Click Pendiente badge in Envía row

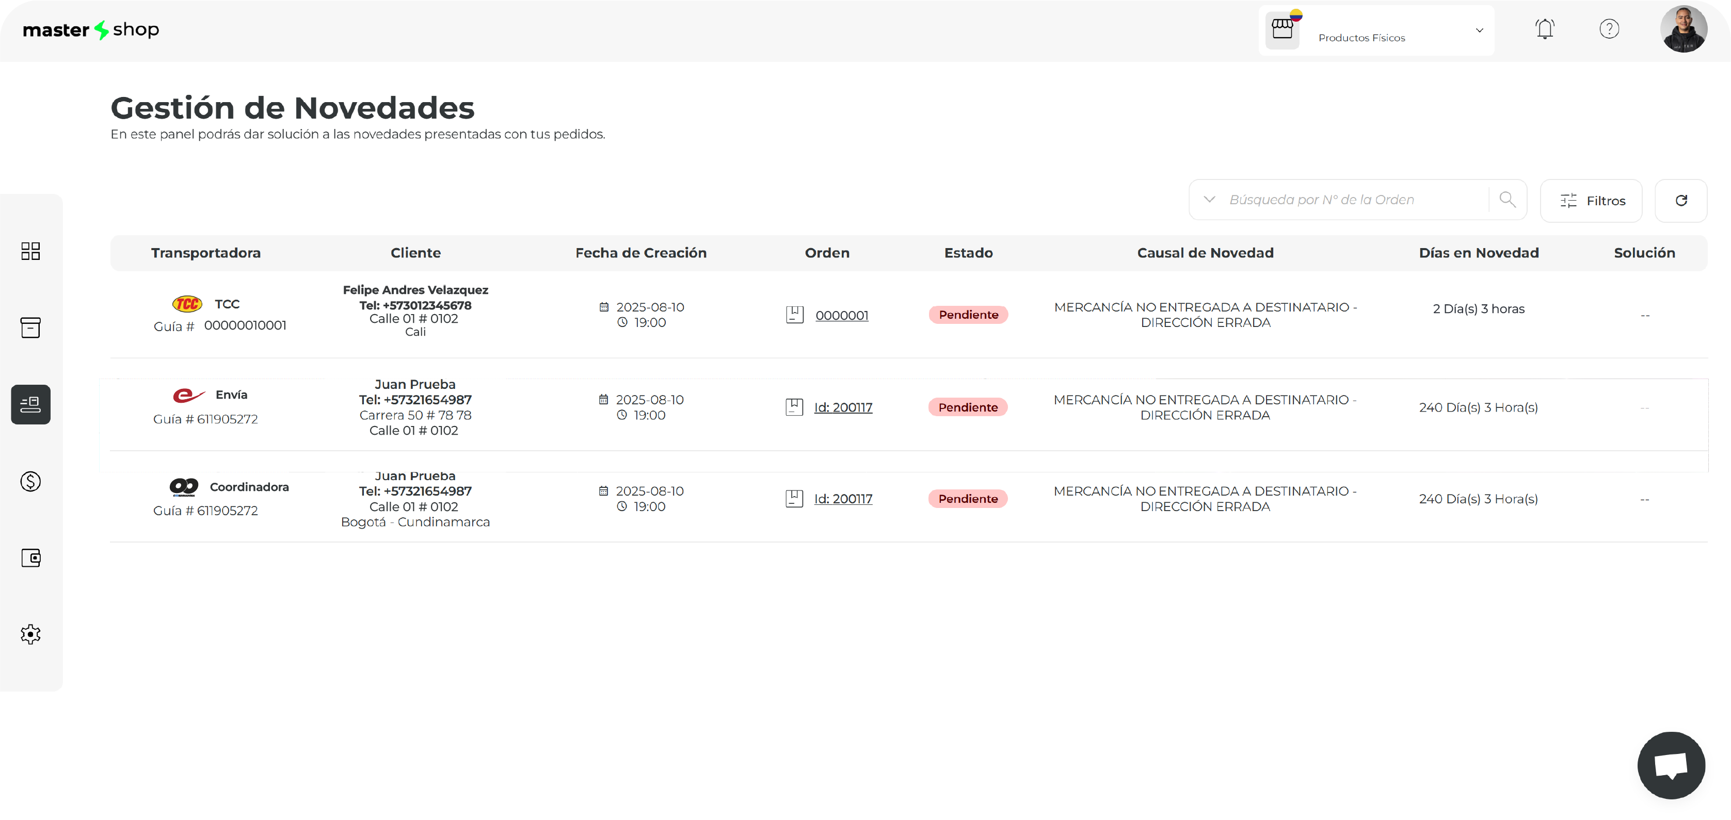pos(968,407)
